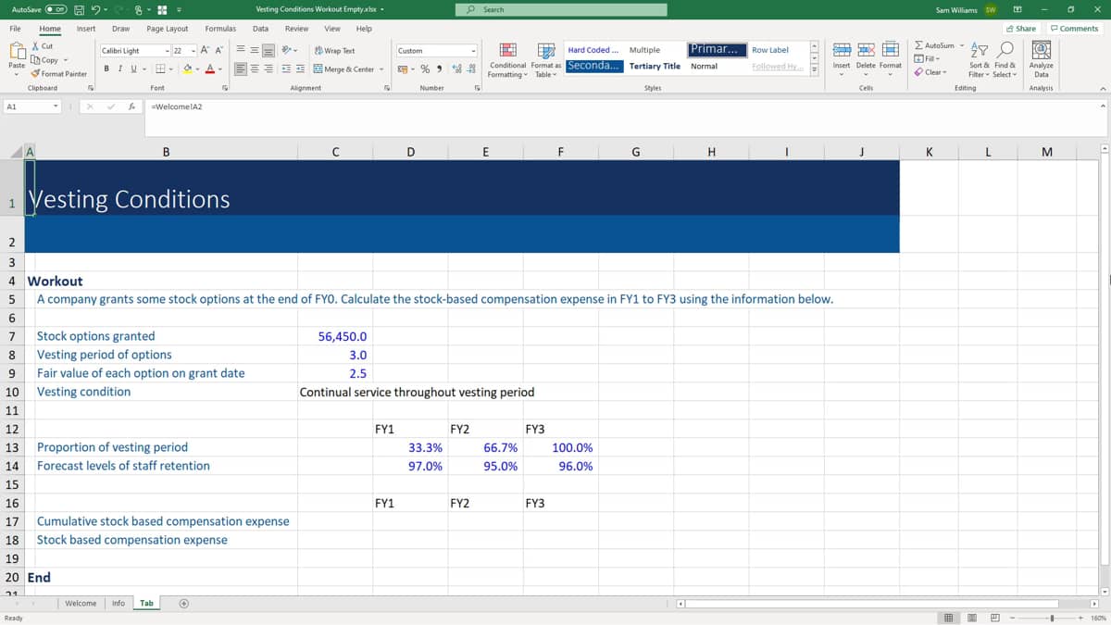Viewport: 1111px width, 625px height.
Task: Open the File menu
Action: 16,29
